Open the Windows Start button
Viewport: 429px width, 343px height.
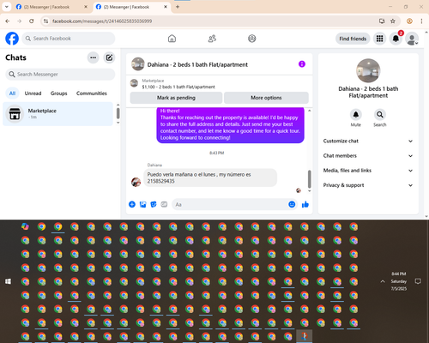coord(8,281)
